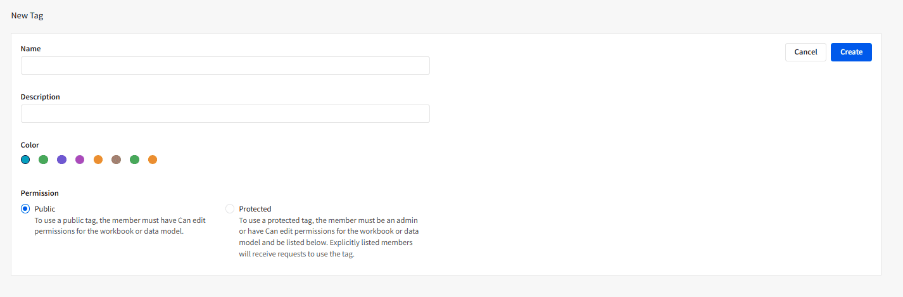Enable the Protected permission radio button
This screenshot has height=297, width=903.
(230, 209)
